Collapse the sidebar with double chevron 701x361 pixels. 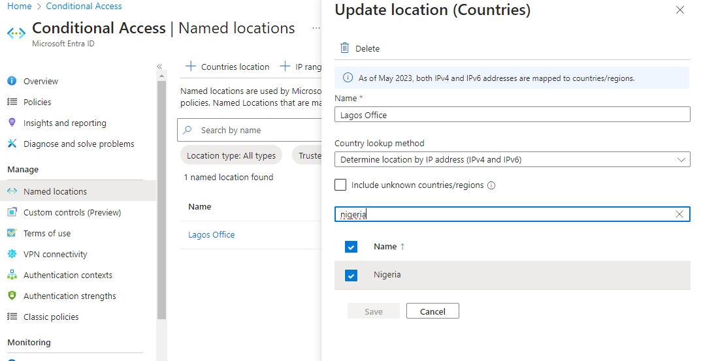click(159, 67)
